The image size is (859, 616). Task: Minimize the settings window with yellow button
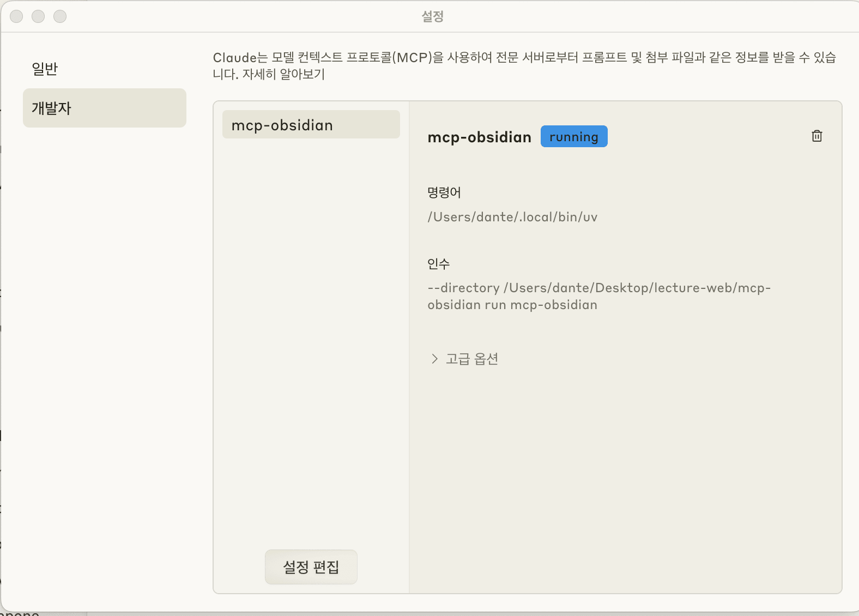coord(38,16)
